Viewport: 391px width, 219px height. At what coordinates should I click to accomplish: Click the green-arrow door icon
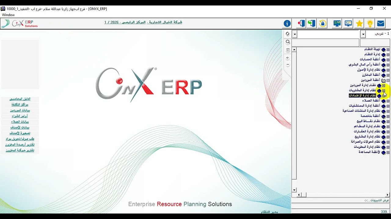pyautogui.click(x=312, y=23)
